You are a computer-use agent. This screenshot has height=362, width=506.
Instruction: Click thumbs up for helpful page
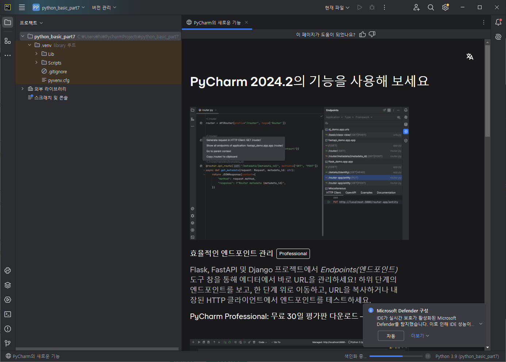[x=363, y=34]
